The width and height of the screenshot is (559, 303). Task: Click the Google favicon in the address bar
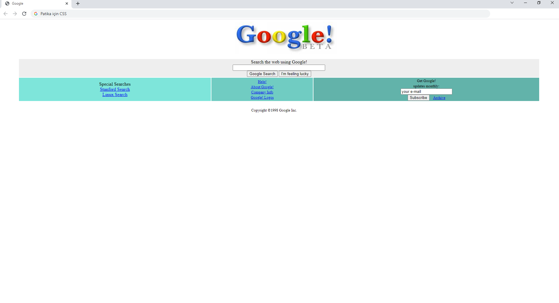tap(36, 13)
